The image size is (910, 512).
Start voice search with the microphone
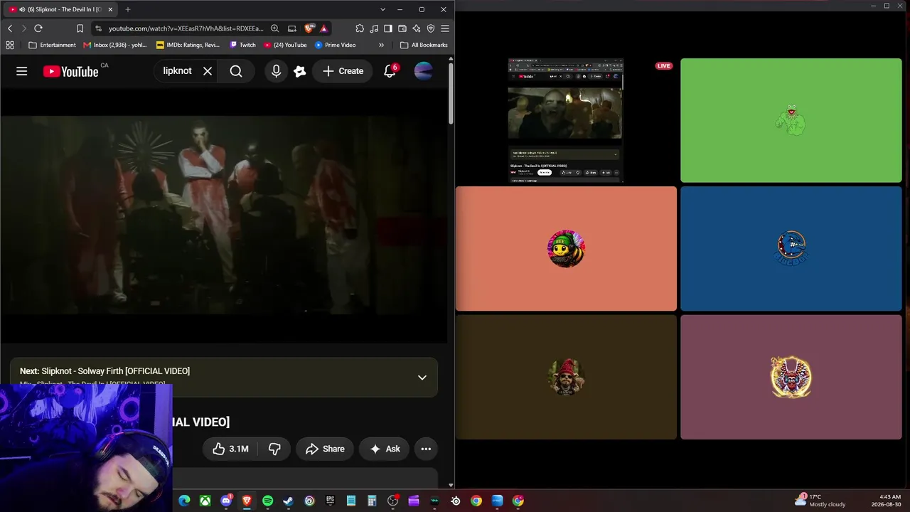click(276, 71)
